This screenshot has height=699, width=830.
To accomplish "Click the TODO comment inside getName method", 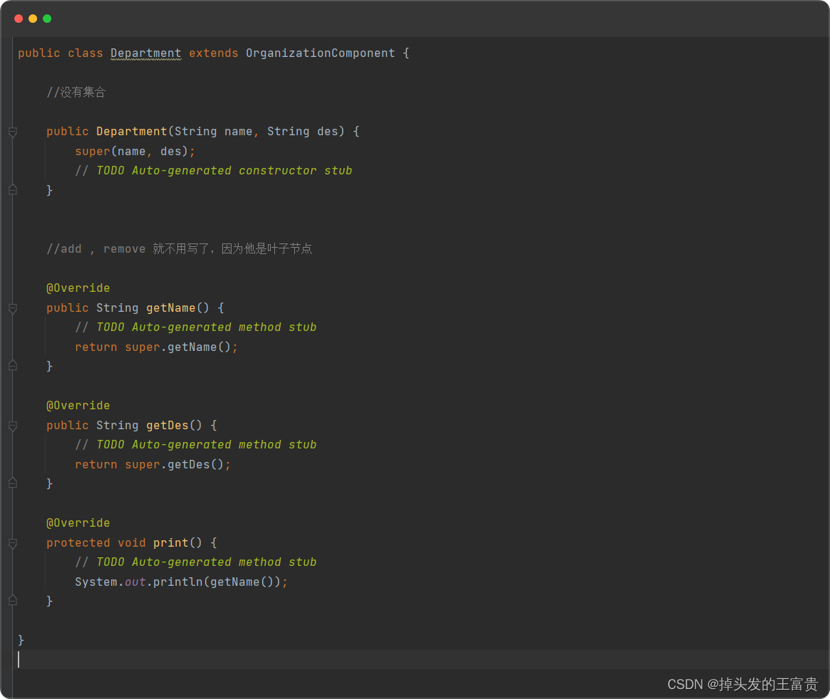I will click(x=195, y=327).
